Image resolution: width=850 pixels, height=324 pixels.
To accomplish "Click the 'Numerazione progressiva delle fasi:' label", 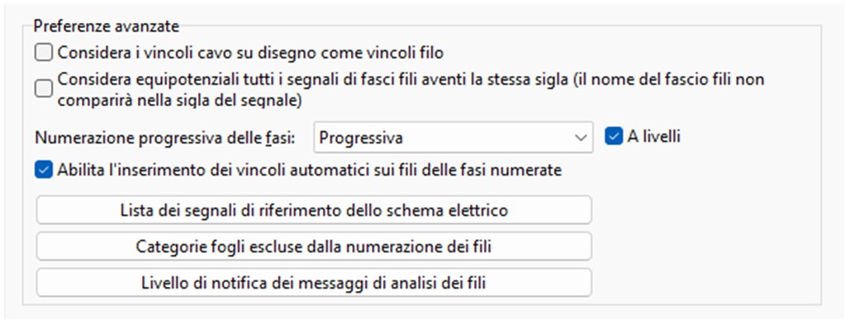I will 165,138.
